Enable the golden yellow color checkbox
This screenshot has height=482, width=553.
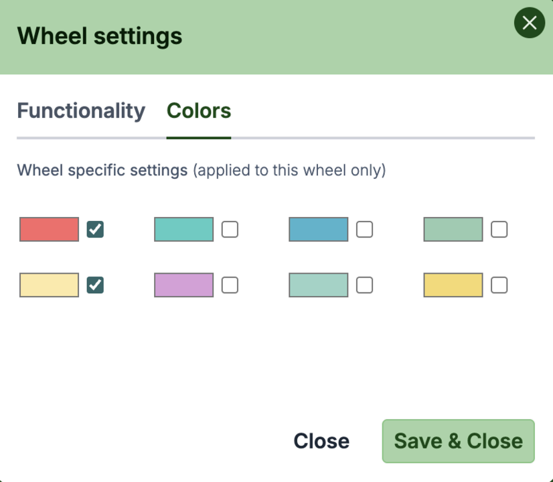499,285
